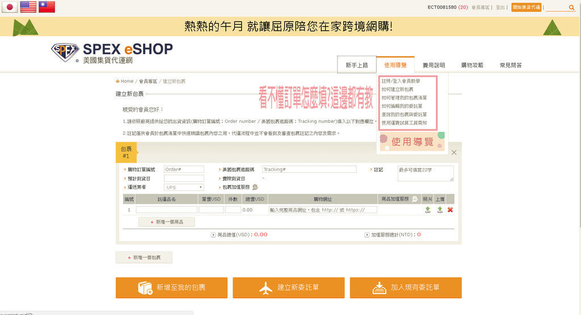Viewport: 581px width, 315px height.
Task: Click the 新增一個商品 button
Action: coord(166,222)
